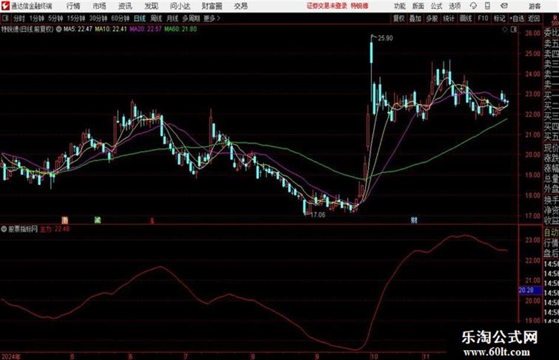Click the 财 event marker on chart
The height and width of the screenshot is (360, 559).
(x=414, y=220)
